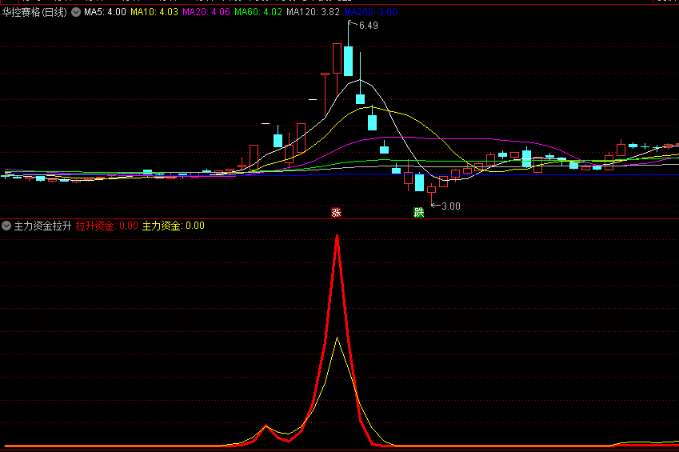The width and height of the screenshot is (679, 452).
Task: Select the blue MA250 label
Action: point(370,11)
